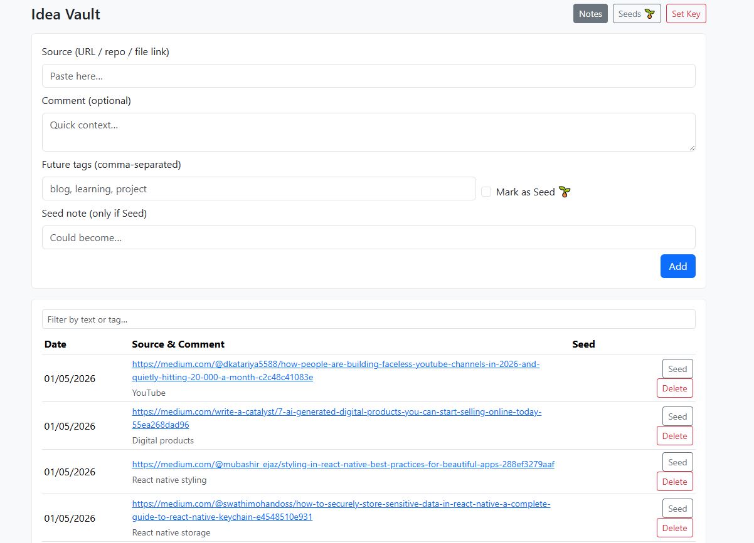This screenshot has width=754, height=543.
Task: Click the seedling icon beside Mark as Seed
Action: pyautogui.click(x=564, y=192)
